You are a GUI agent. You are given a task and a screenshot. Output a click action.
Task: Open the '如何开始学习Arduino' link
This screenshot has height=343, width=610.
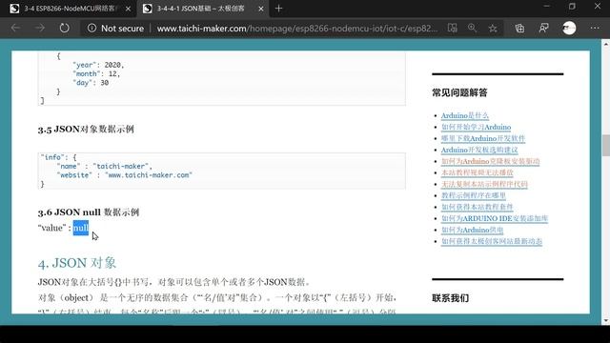point(476,127)
